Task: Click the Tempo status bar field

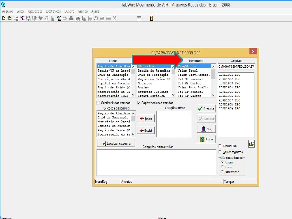Action: 240,182
